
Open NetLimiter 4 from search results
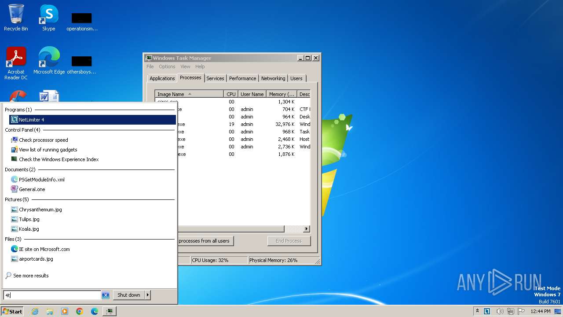click(x=92, y=120)
